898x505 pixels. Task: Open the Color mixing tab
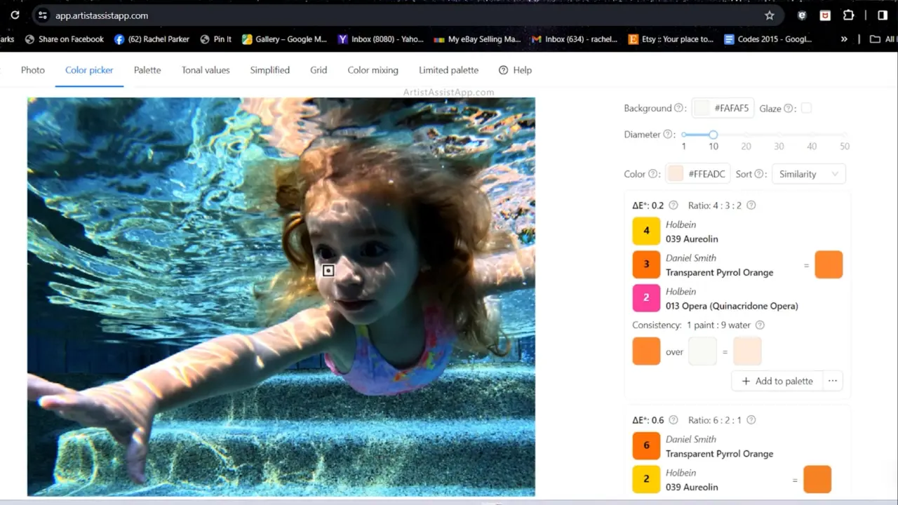tap(373, 70)
